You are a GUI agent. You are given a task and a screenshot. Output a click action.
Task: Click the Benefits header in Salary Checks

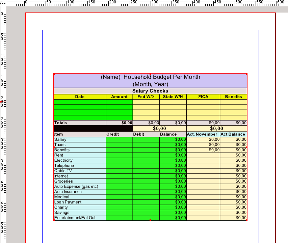coord(233,97)
